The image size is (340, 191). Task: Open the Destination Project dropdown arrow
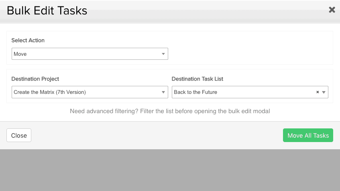tap(163, 92)
